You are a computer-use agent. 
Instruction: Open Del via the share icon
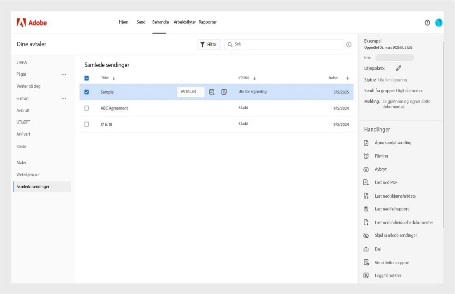point(366,249)
